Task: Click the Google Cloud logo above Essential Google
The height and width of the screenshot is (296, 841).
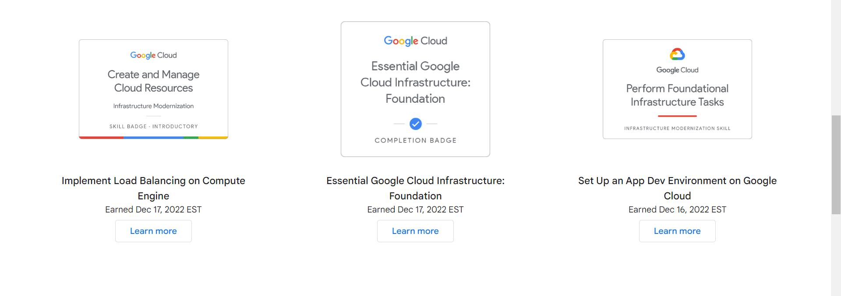Action: point(415,41)
